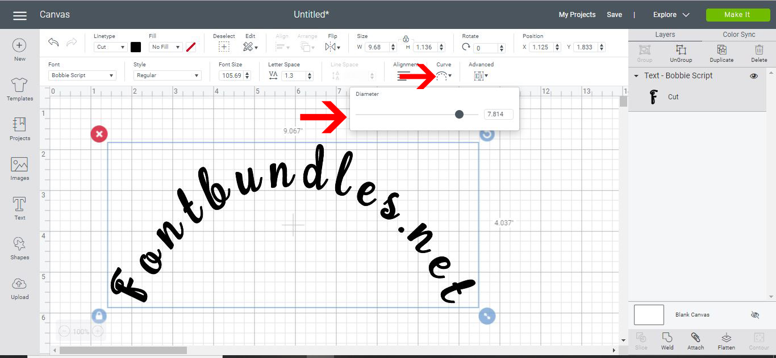Viewport: 776px width, 358px height.
Task: Click the Make It button
Action: tap(737, 15)
